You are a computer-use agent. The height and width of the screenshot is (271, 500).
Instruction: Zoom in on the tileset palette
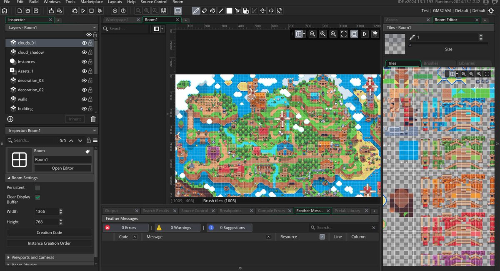coord(479,74)
